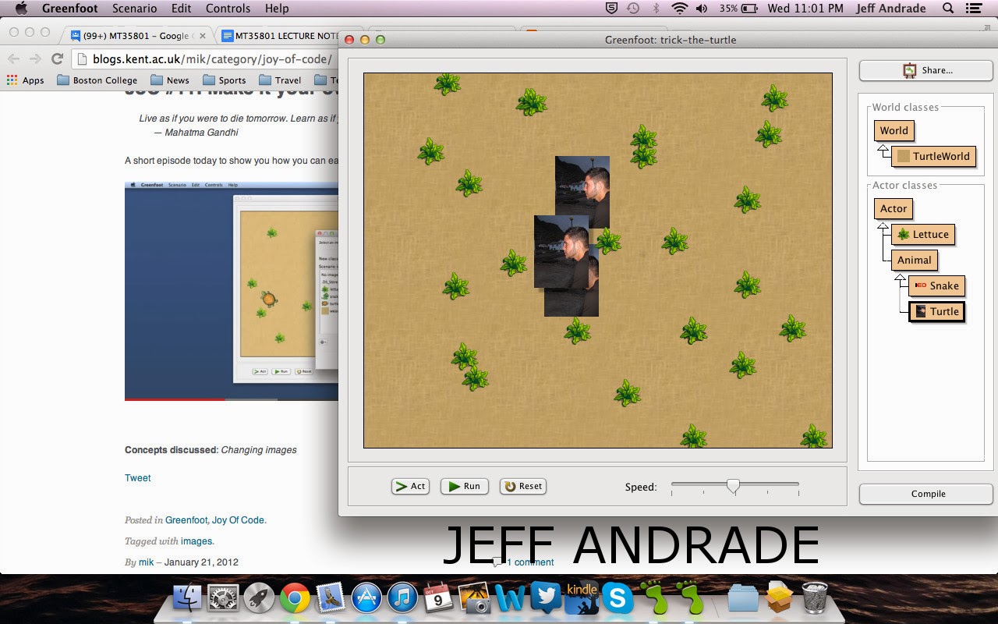Reset the scenario
998x624 pixels.
coord(523,486)
